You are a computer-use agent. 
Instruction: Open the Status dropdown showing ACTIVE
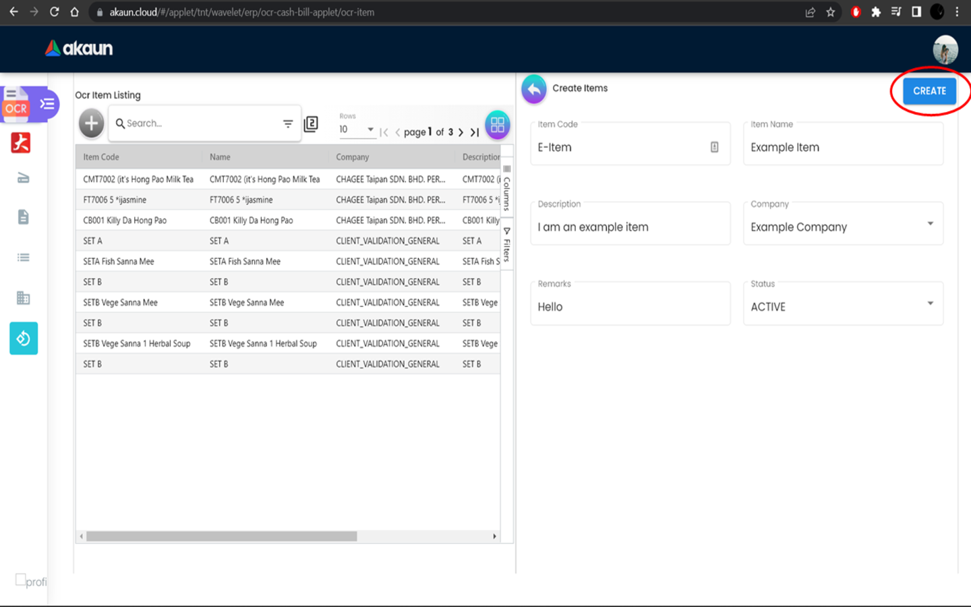pos(930,303)
